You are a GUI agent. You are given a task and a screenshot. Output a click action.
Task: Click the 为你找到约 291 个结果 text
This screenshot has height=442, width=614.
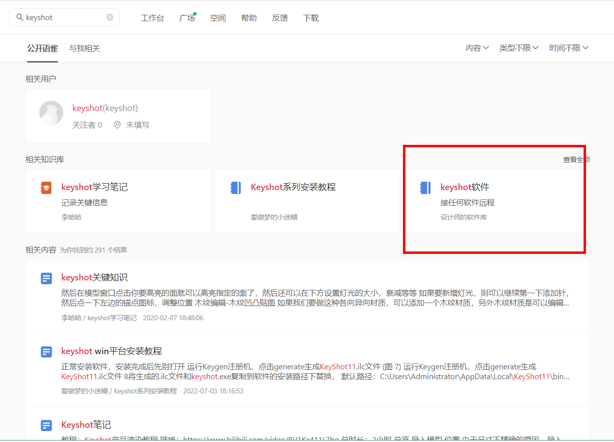[x=93, y=250]
